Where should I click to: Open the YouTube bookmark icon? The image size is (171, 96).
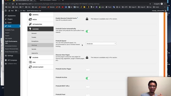pos(63,7)
